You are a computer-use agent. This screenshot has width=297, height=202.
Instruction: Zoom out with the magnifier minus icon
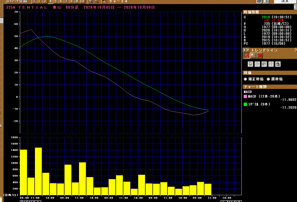pyautogui.click(x=96, y=1)
